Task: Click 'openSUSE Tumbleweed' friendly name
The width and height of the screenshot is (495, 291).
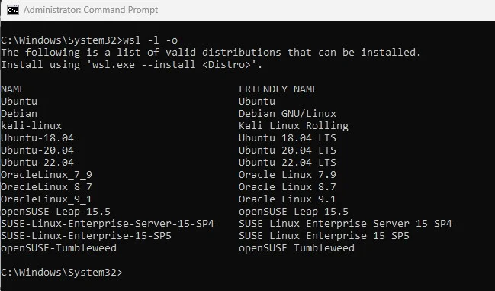Action: click(297, 248)
